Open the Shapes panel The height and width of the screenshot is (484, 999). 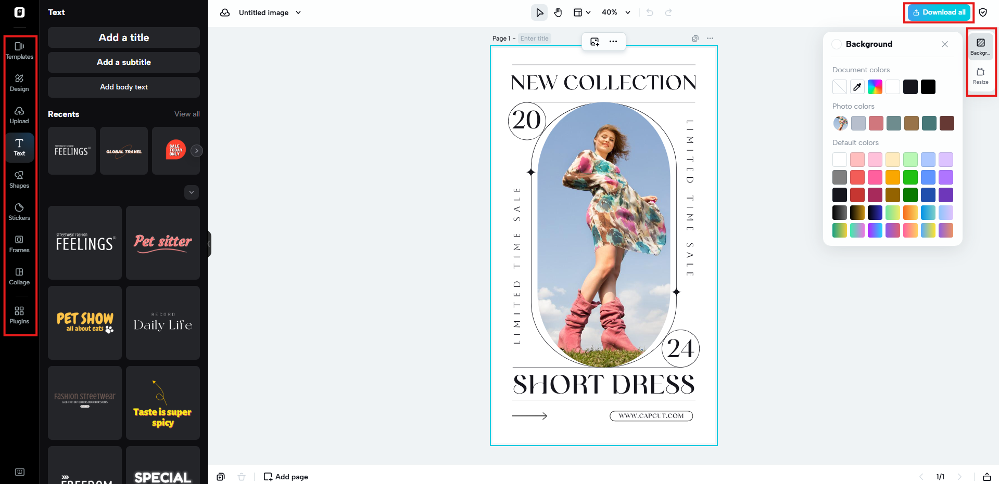tap(19, 180)
